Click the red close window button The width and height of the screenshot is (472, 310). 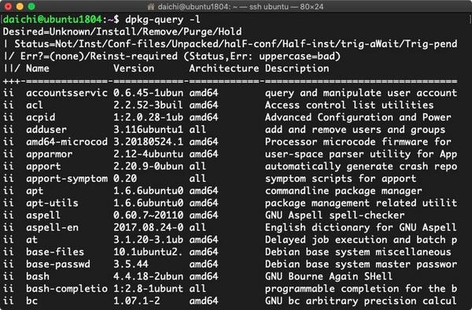(9, 6)
